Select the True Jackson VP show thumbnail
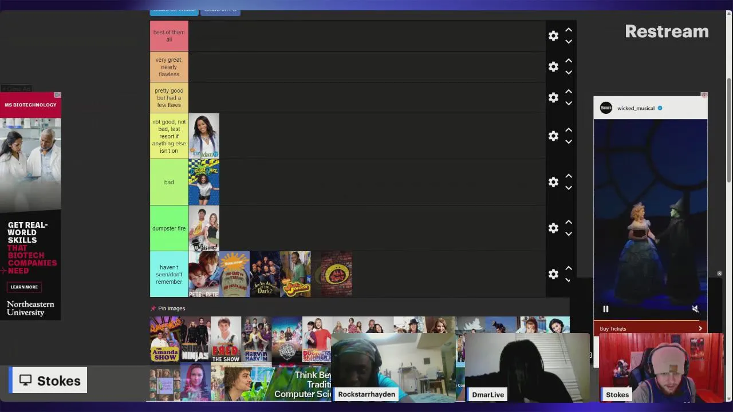 coord(204,136)
